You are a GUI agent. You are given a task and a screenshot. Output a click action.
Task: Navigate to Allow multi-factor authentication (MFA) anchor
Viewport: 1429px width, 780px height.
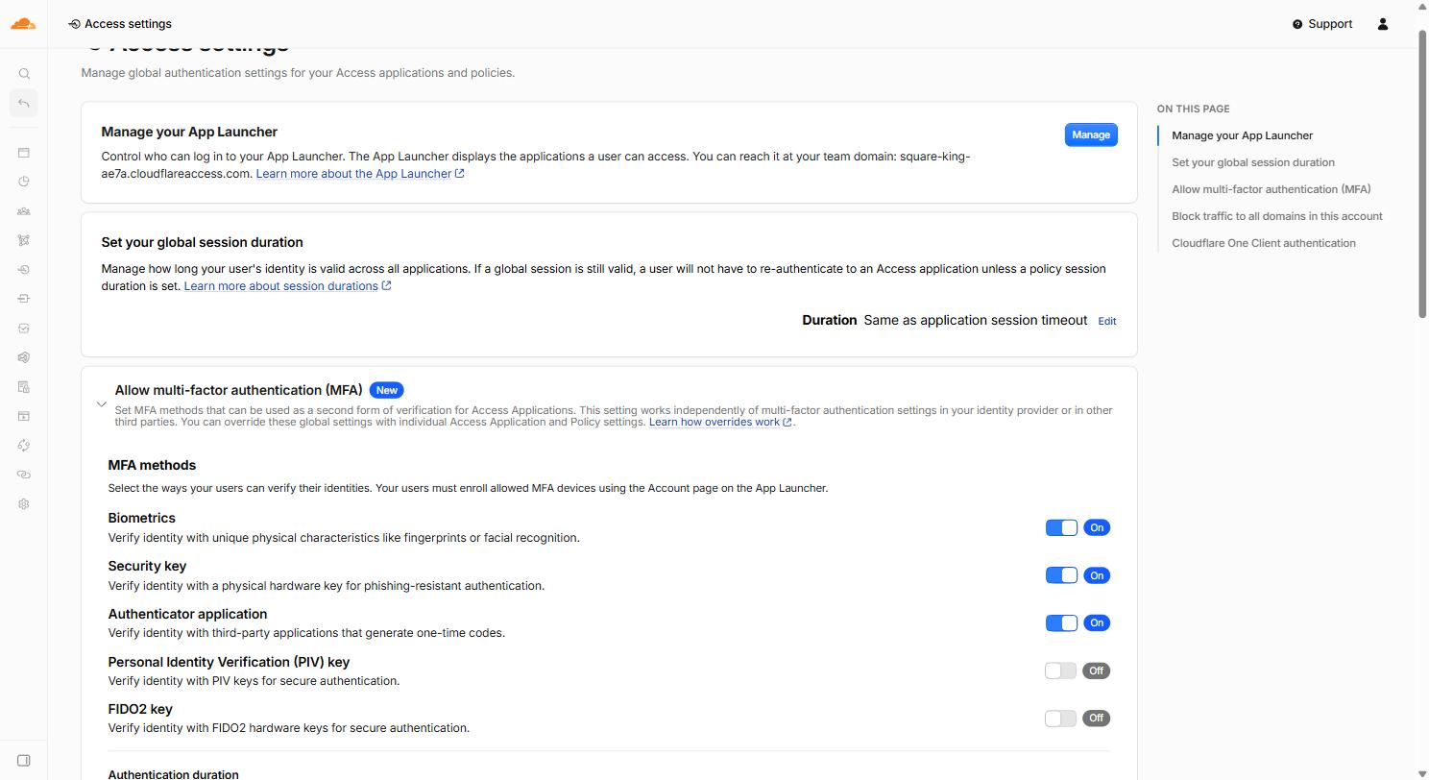1272,189
